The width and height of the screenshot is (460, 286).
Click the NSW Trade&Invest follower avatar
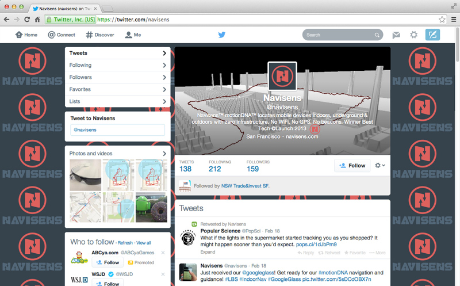pyautogui.click(x=185, y=186)
